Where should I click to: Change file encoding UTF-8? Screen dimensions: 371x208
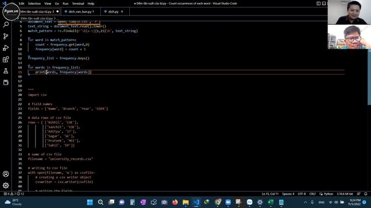(x=301, y=194)
